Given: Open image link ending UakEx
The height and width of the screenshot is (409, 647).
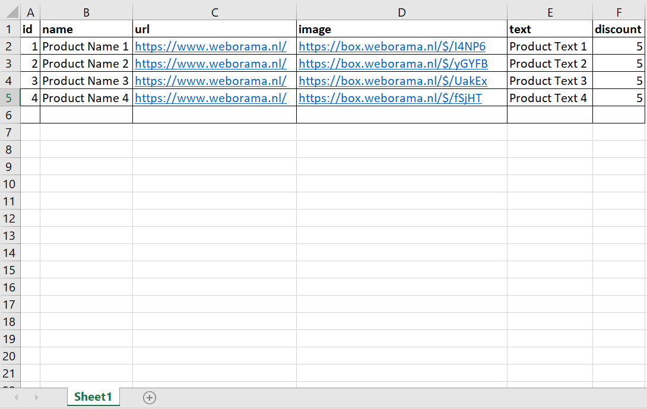Looking at the screenshot, I should pyautogui.click(x=393, y=81).
